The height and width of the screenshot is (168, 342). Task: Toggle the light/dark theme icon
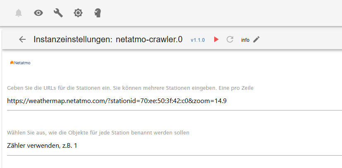[78, 13]
